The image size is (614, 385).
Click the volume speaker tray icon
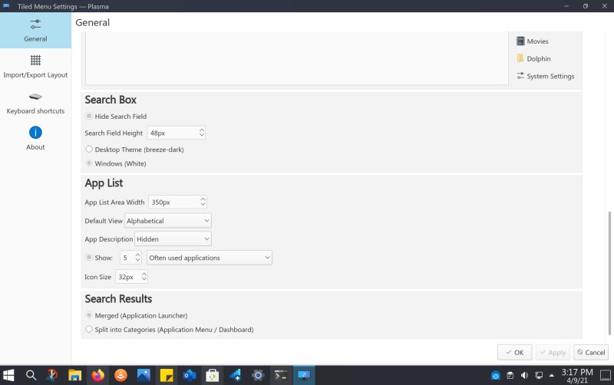524,376
